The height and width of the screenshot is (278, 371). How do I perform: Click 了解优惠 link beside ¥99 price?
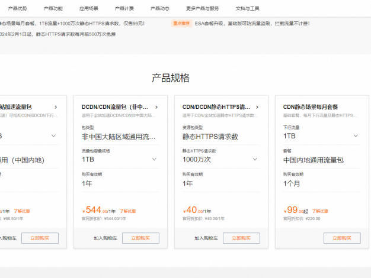[x=320, y=211]
